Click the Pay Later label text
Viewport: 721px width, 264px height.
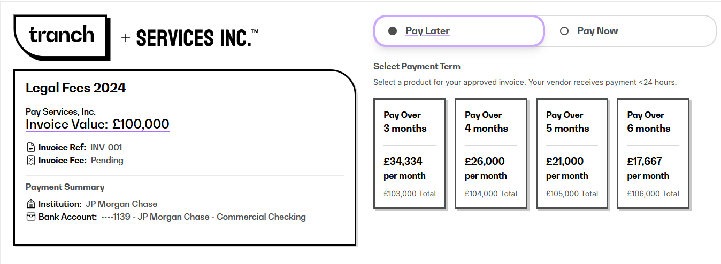[x=427, y=31]
